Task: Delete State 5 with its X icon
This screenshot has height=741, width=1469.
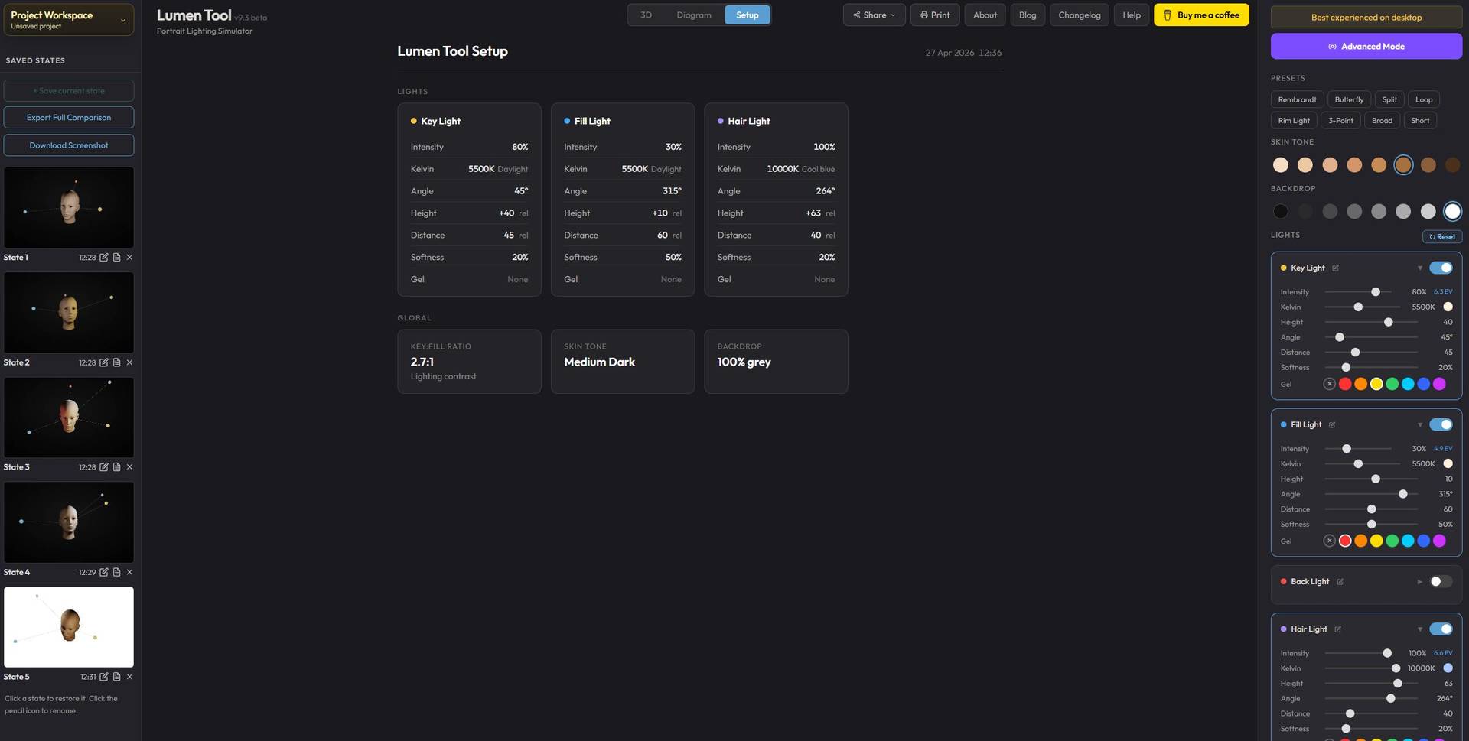Action: coord(129,677)
